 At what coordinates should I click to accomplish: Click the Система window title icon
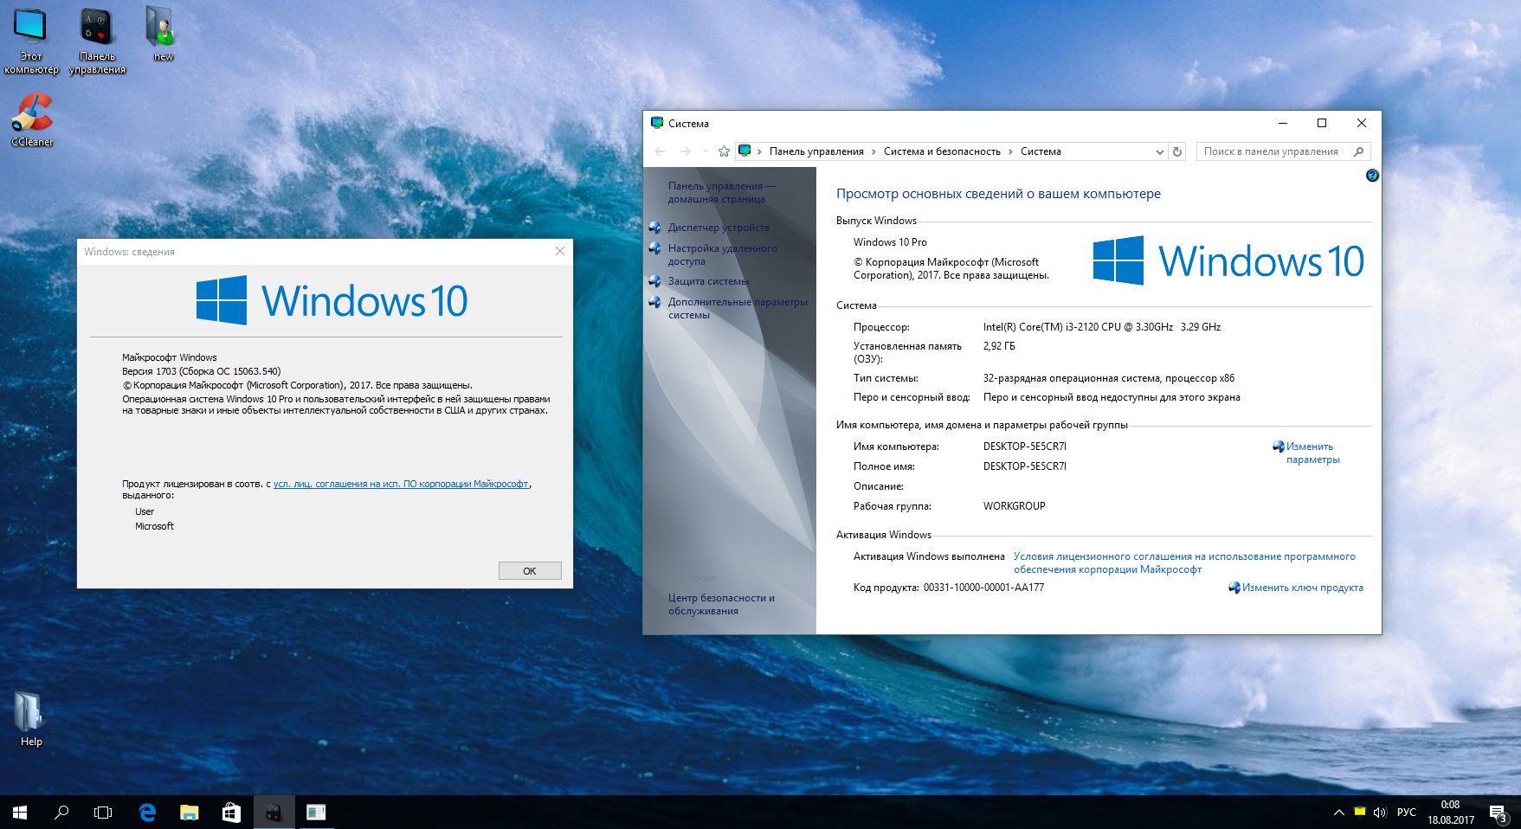point(657,123)
